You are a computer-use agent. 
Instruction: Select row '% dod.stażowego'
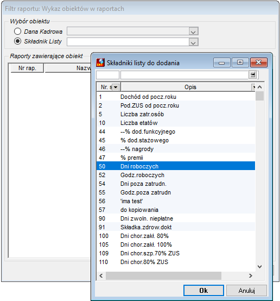pos(176,140)
